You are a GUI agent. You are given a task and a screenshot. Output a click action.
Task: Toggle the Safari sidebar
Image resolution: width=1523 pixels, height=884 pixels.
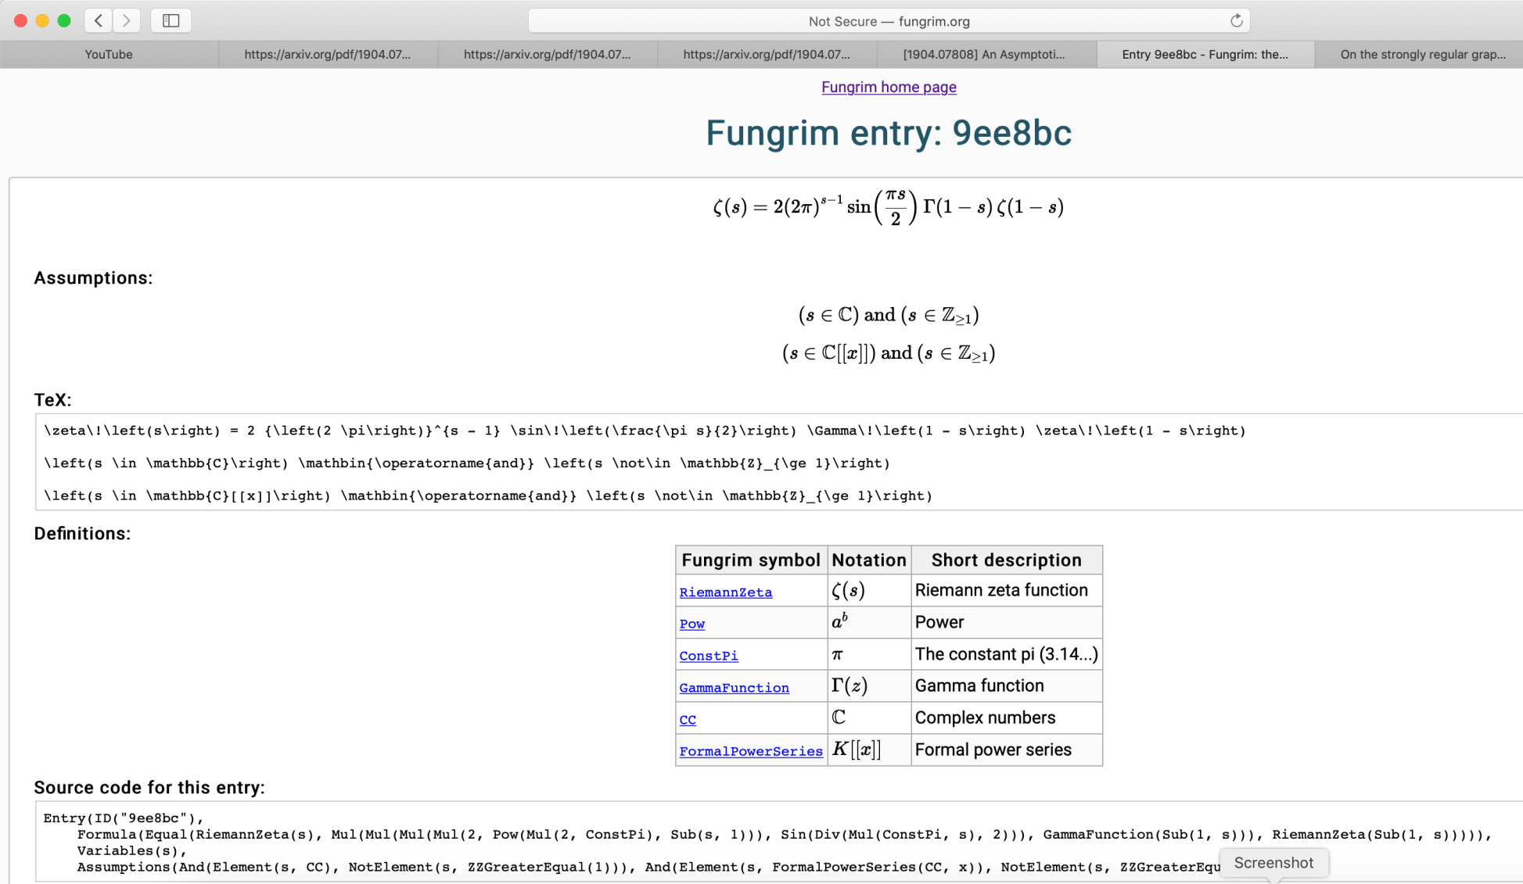pyautogui.click(x=171, y=20)
